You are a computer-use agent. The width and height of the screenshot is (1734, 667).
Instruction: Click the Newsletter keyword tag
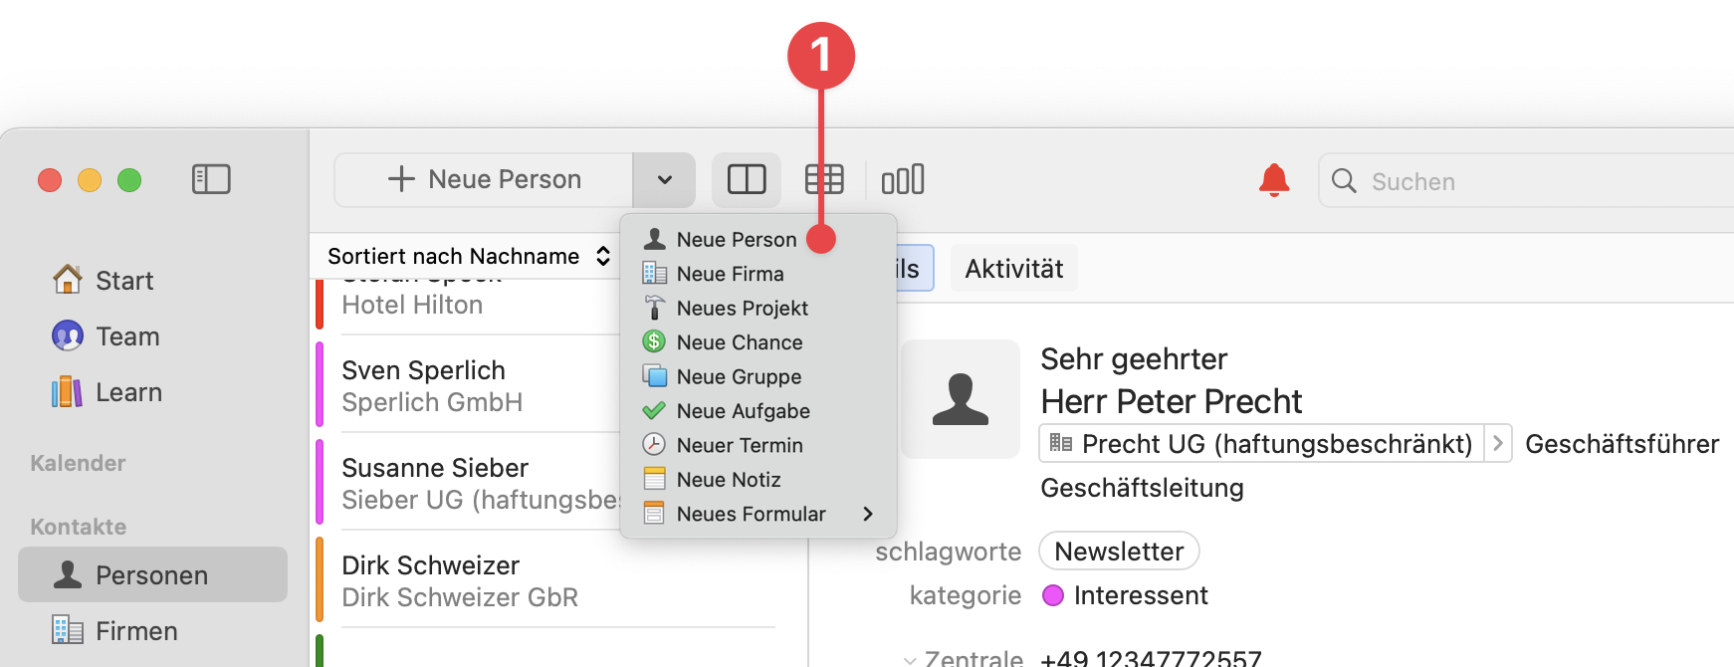tap(1119, 551)
